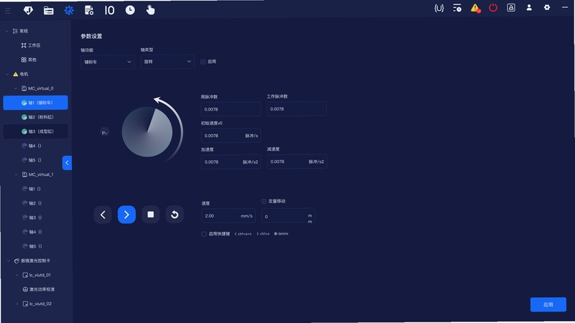The image size is (575, 323).
Task: Open the file folder toolbar icon
Action: coord(48,11)
